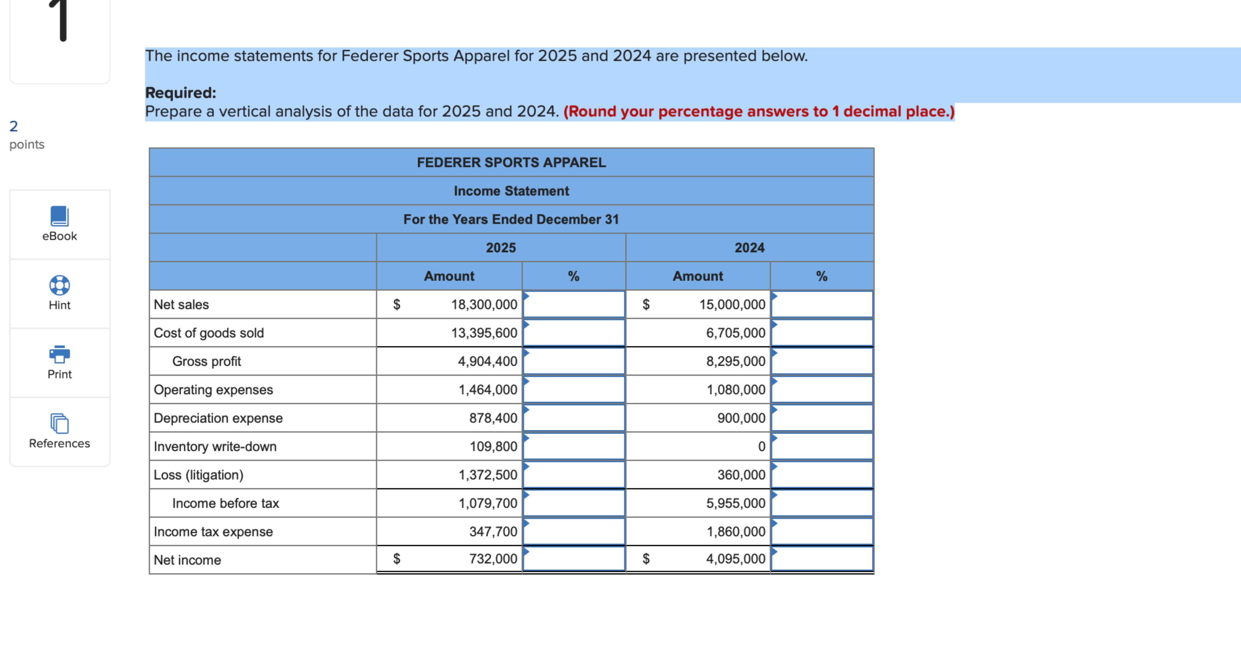Click the Print printer icon
The image size is (1241, 649).
pos(59,354)
